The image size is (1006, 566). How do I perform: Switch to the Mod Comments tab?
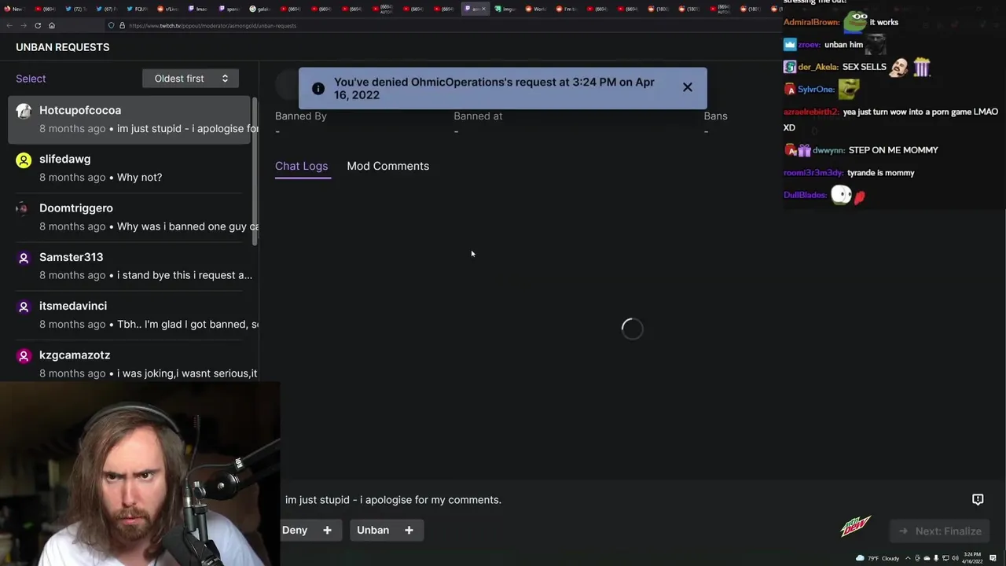tap(387, 166)
